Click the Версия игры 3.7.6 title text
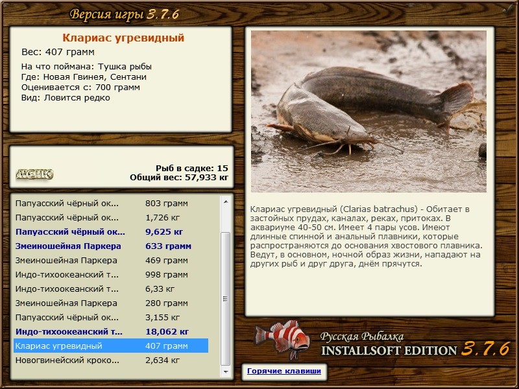The image size is (519, 389). tap(125, 14)
